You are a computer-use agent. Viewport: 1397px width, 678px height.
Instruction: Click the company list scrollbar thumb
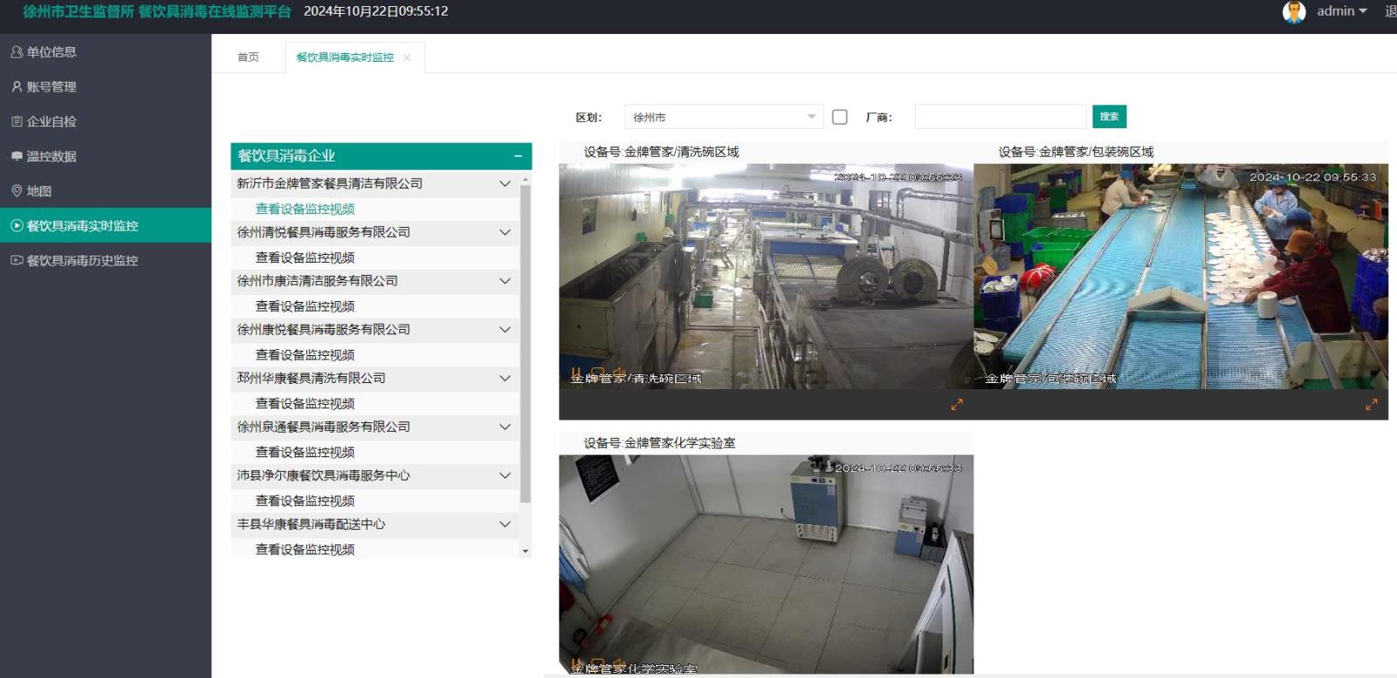pyautogui.click(x=525, y=343)
